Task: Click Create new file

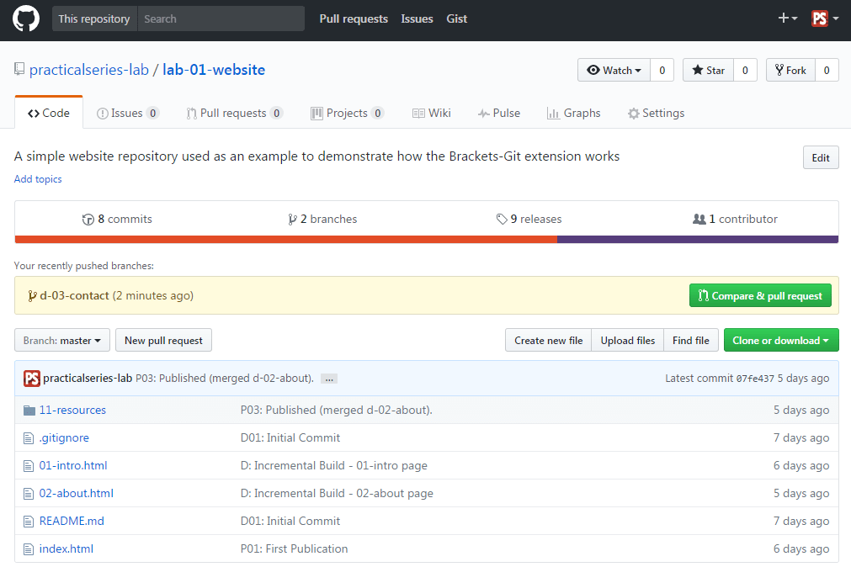Action: 549,340
